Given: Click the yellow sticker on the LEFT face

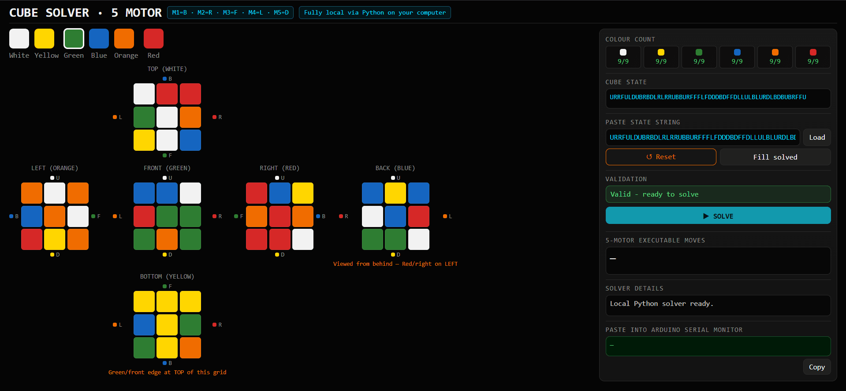Looking at the screenshot, I should point(55,239).
